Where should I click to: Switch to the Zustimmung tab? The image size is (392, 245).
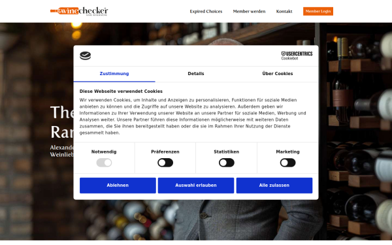(x=114, y=74)
